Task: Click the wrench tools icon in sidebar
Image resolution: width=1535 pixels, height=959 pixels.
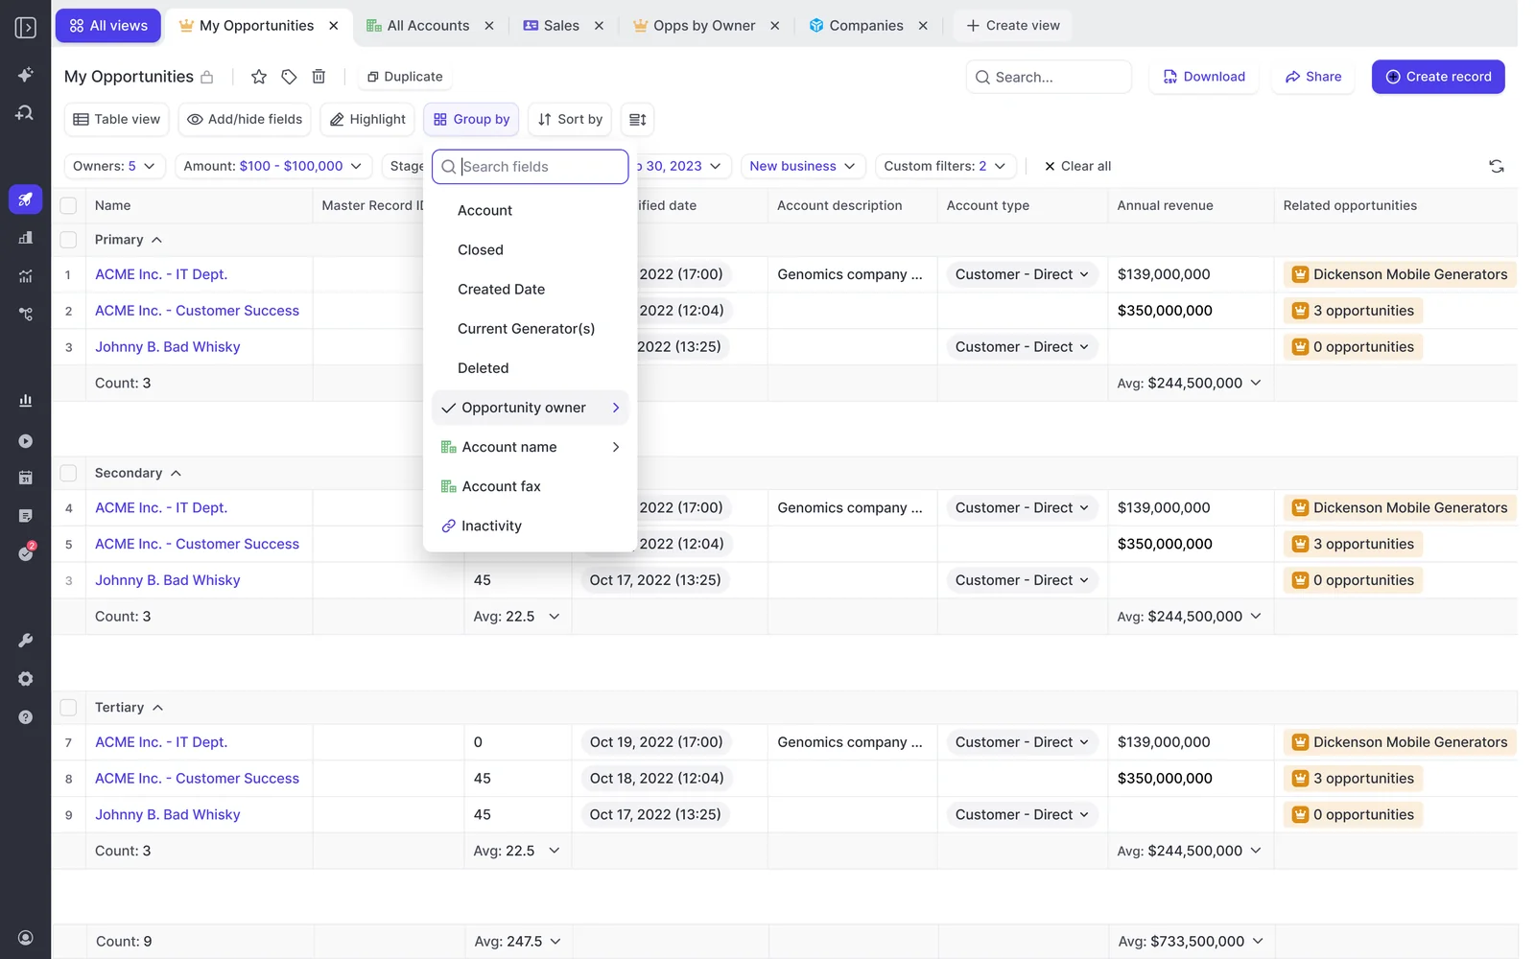Action: (x=26, y=640)
